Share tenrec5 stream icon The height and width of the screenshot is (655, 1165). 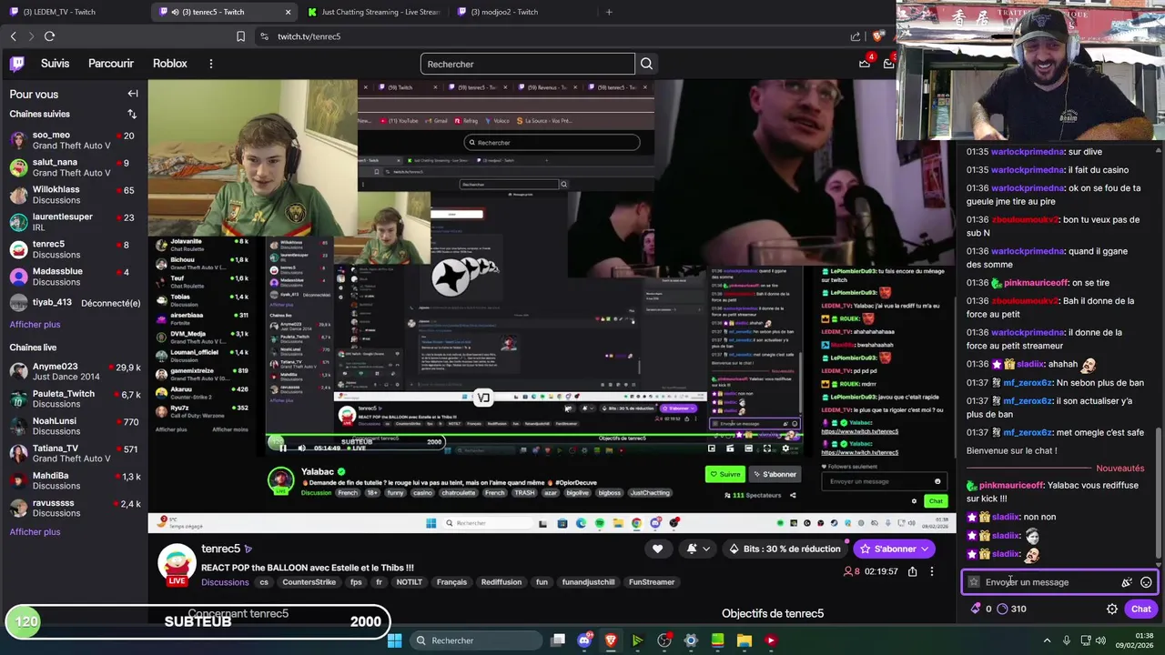coord(912,571)
